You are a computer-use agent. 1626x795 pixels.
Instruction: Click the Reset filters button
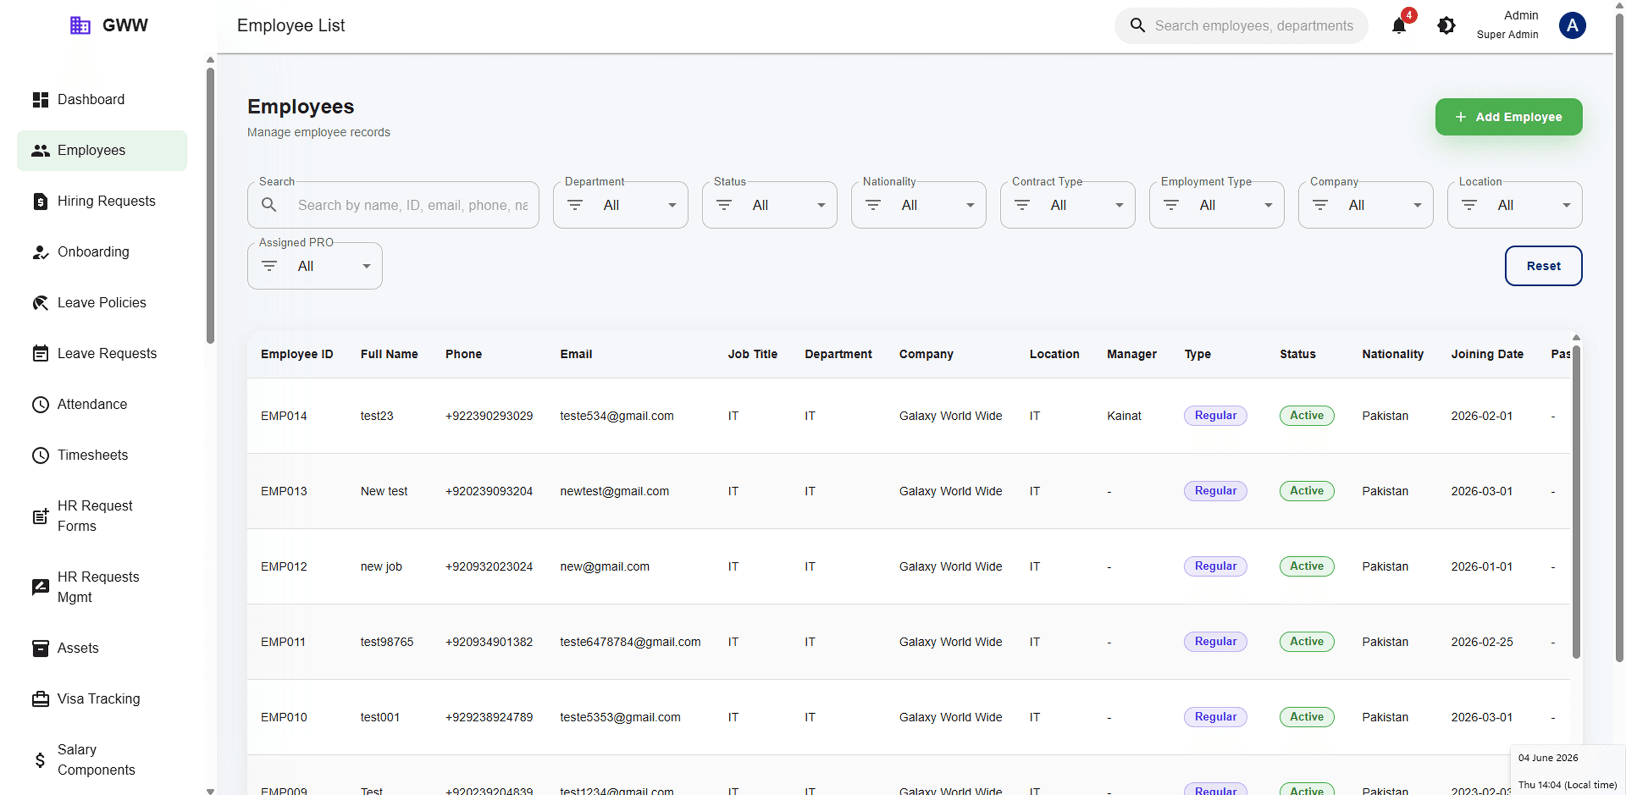click(1543, 266)
